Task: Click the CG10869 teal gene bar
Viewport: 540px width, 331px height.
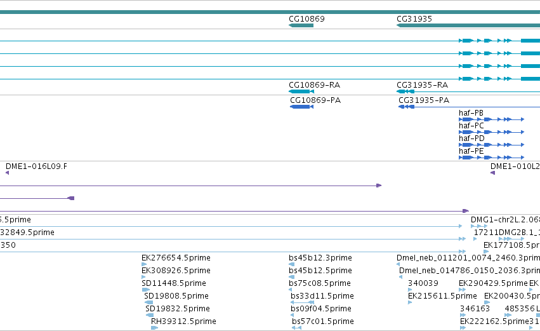Action: (x=301, y=25)
